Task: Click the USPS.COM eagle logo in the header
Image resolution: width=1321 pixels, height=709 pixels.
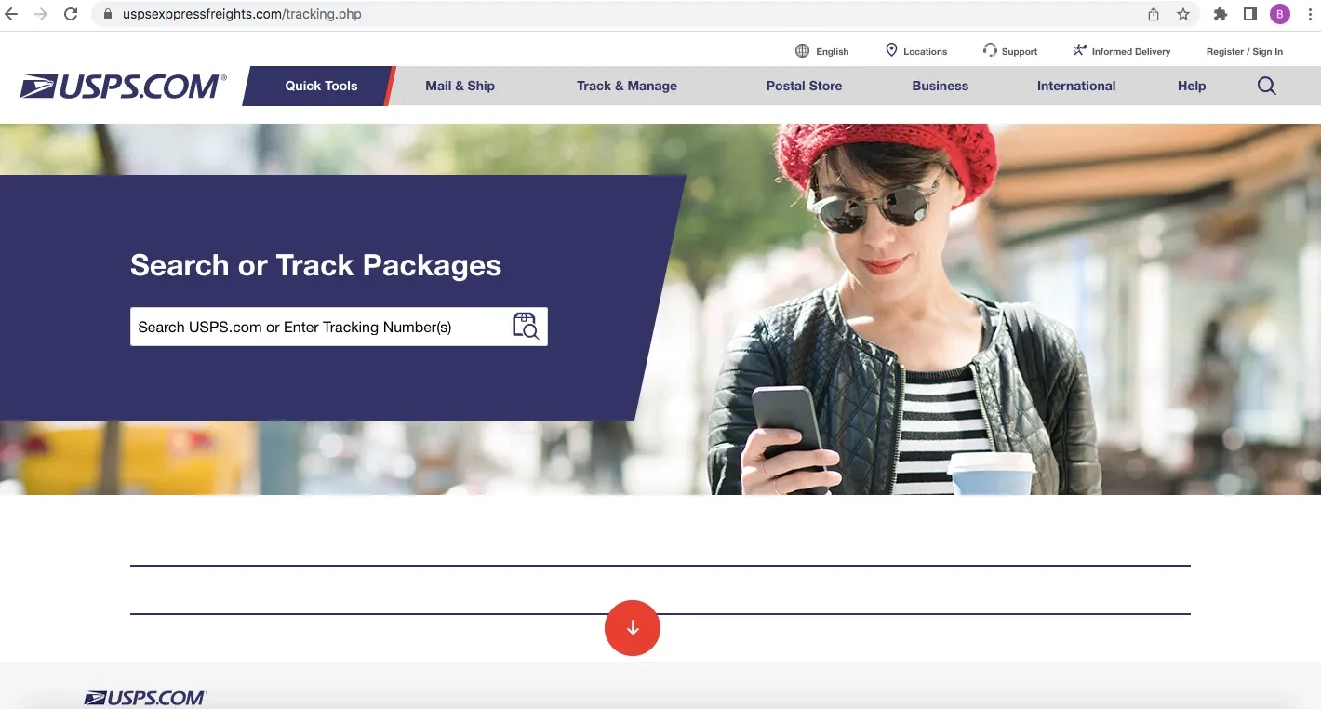Action: point(124,87)
